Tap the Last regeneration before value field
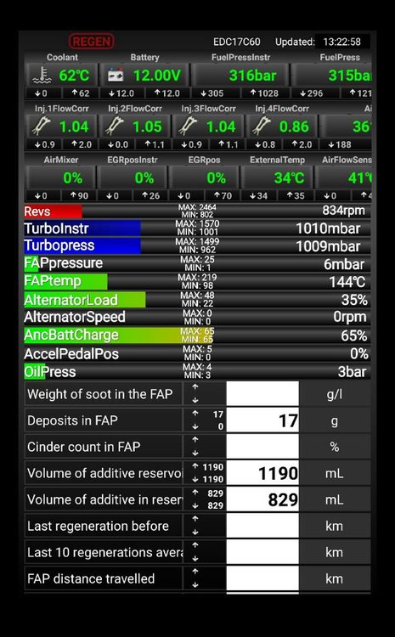 [x=262, y=526]
